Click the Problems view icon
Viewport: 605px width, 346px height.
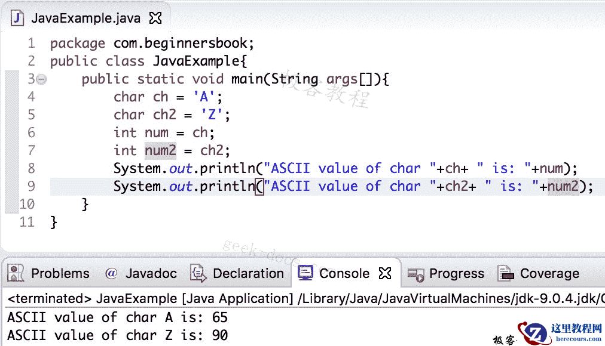point(17,273)
